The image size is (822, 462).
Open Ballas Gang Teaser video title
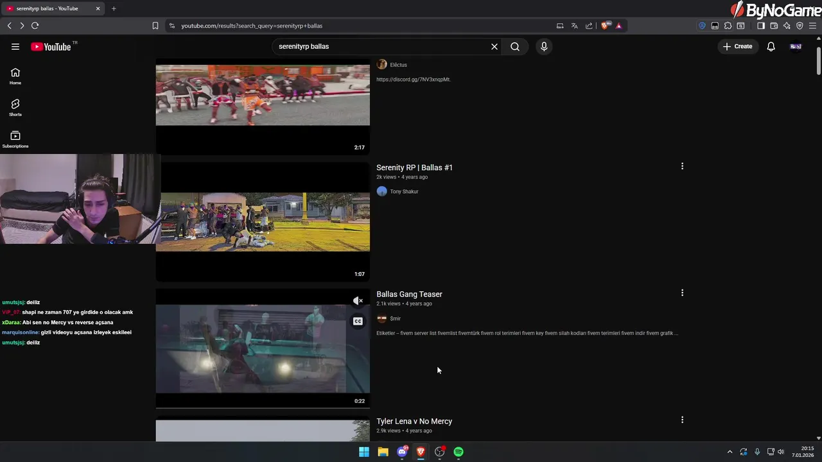(409, 295)
